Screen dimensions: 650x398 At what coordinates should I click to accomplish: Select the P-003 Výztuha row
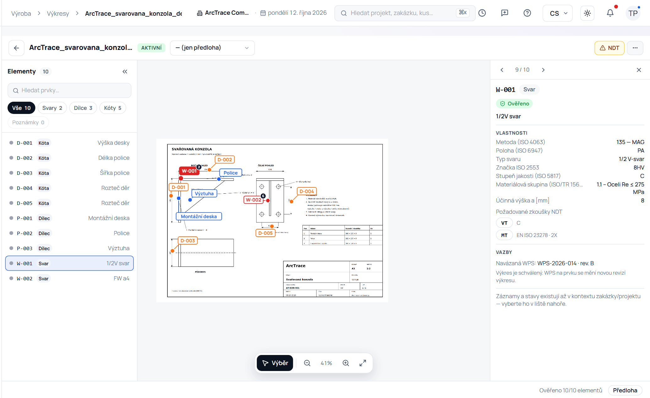pos(69,248)
